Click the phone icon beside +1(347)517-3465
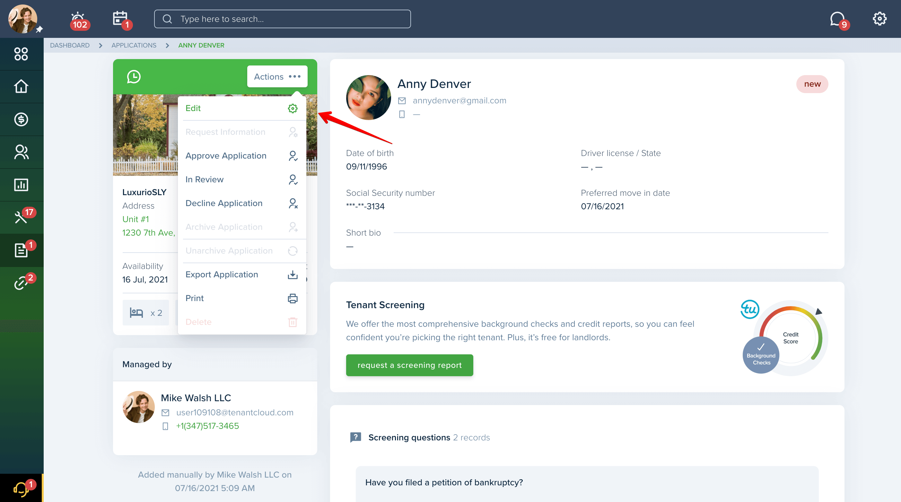This screenshot has height=502, width=901. point(165,426)
